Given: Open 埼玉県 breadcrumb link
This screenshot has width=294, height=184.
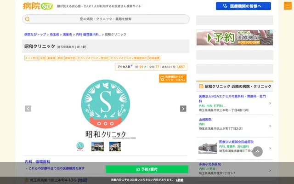Looking at the screenshot, I should click(54, 34).
